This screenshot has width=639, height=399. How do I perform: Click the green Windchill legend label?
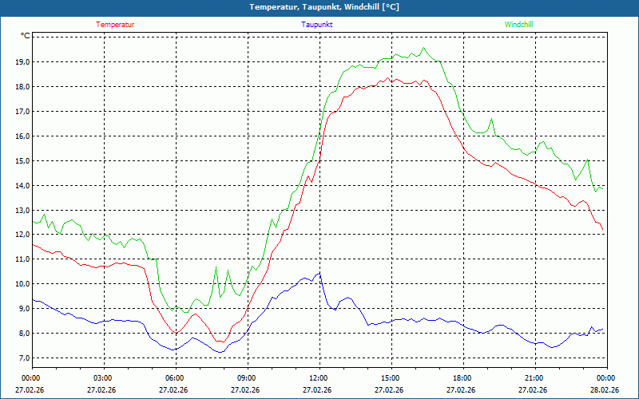tap(518, 25)
